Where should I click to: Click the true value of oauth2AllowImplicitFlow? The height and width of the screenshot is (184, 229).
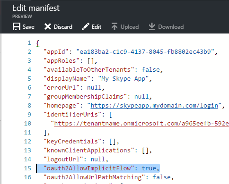pos(149,168)
